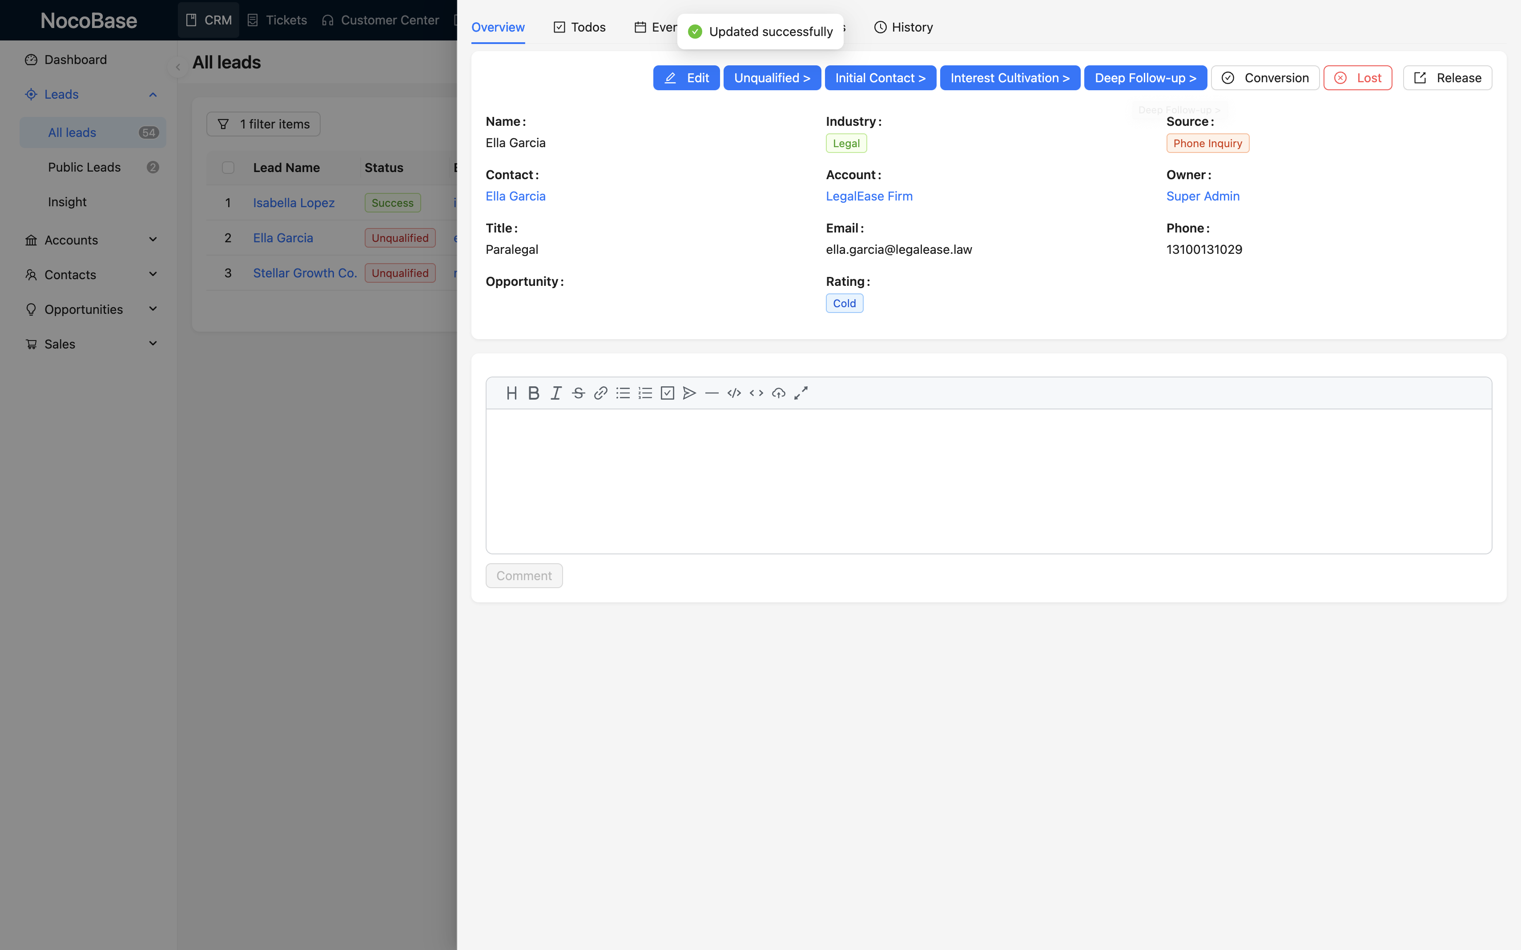The height and width of the screenshot is (950, 1521).
Task: Expand the Opportunities section in the sidebar
Action: coord(153,309)
